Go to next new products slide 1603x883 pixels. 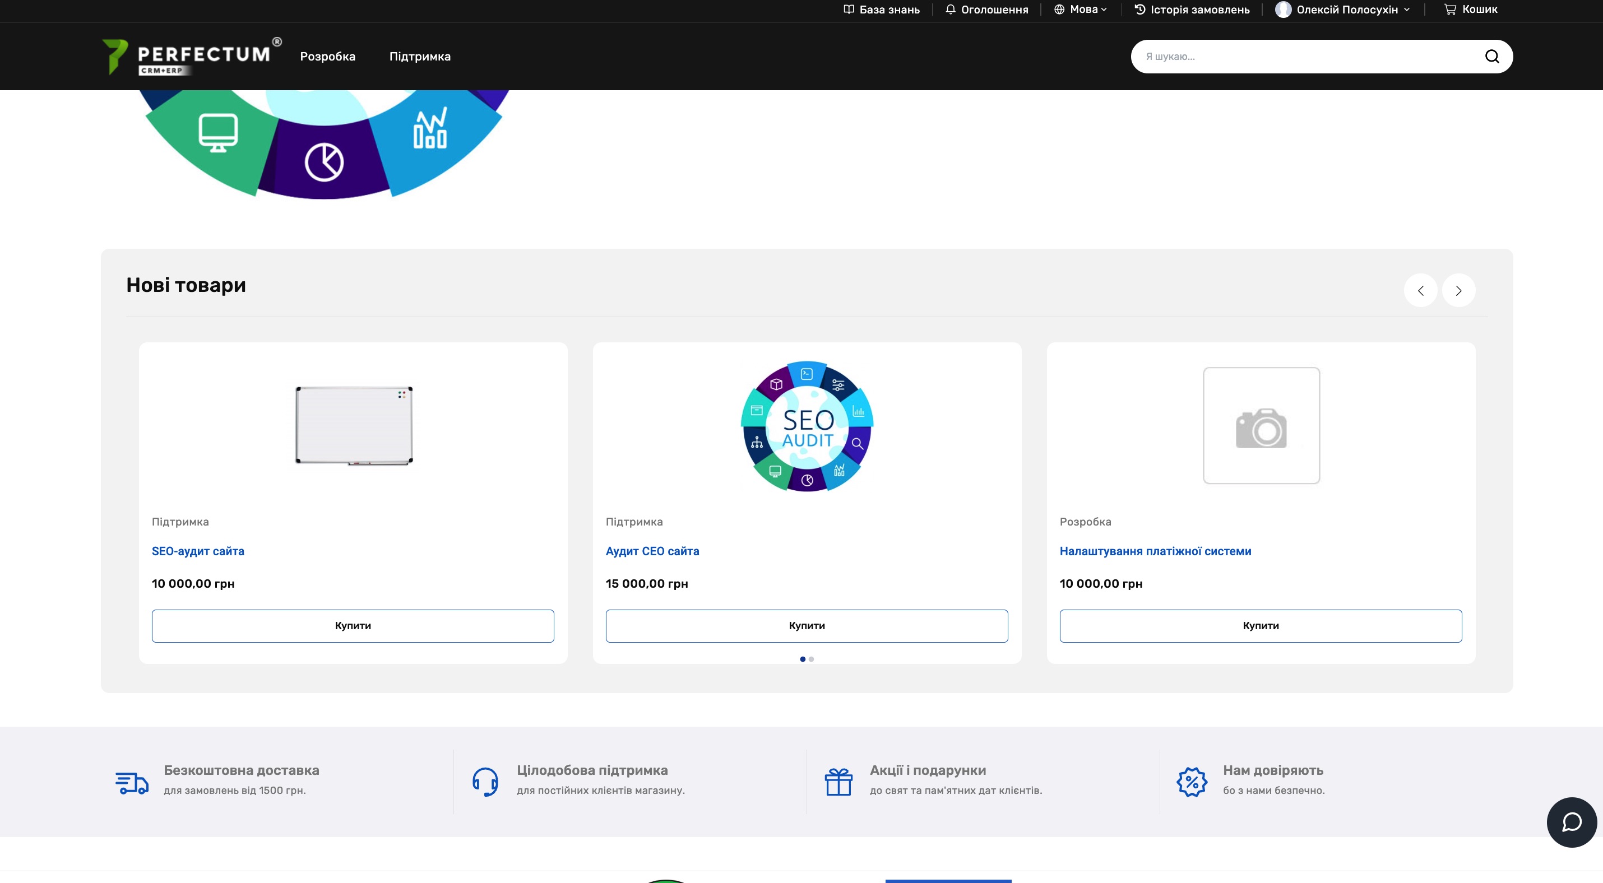tap(1458, 290)
